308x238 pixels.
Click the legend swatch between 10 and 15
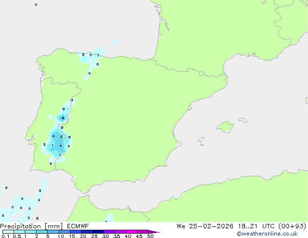tap(64, 232)
